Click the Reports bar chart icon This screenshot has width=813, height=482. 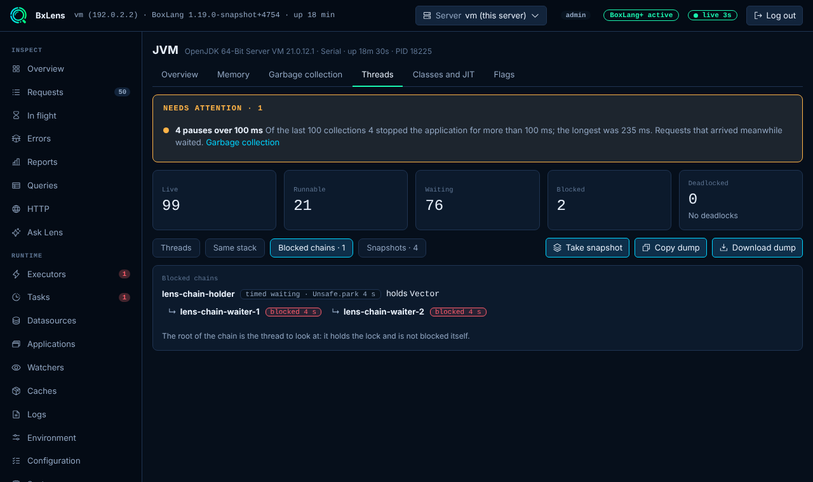point(17,162)
